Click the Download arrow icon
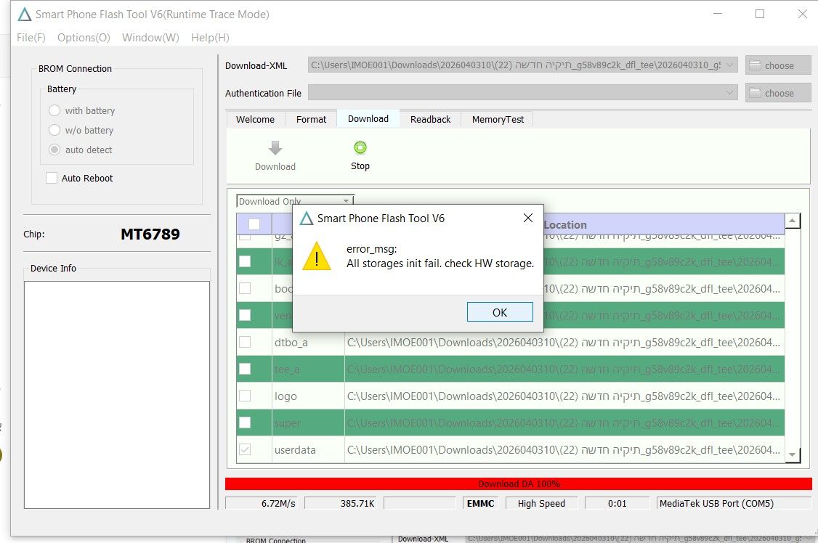The image size is (818, 543). 275,148
